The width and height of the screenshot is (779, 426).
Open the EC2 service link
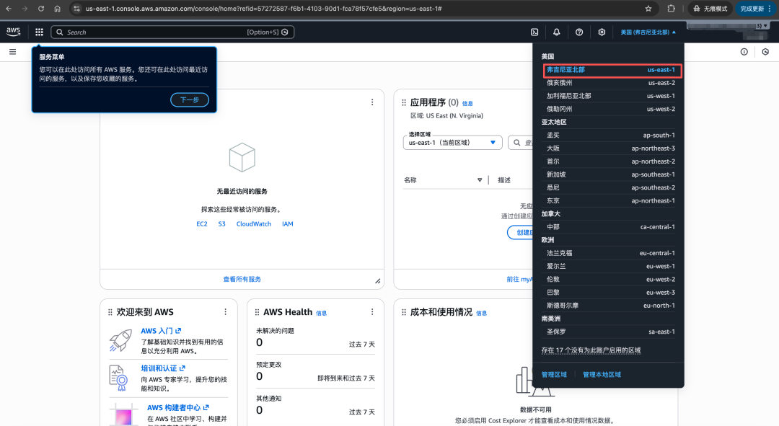(x=202, y=224)
